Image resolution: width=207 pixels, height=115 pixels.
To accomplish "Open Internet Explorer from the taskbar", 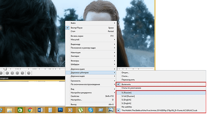I will (1, 110).
